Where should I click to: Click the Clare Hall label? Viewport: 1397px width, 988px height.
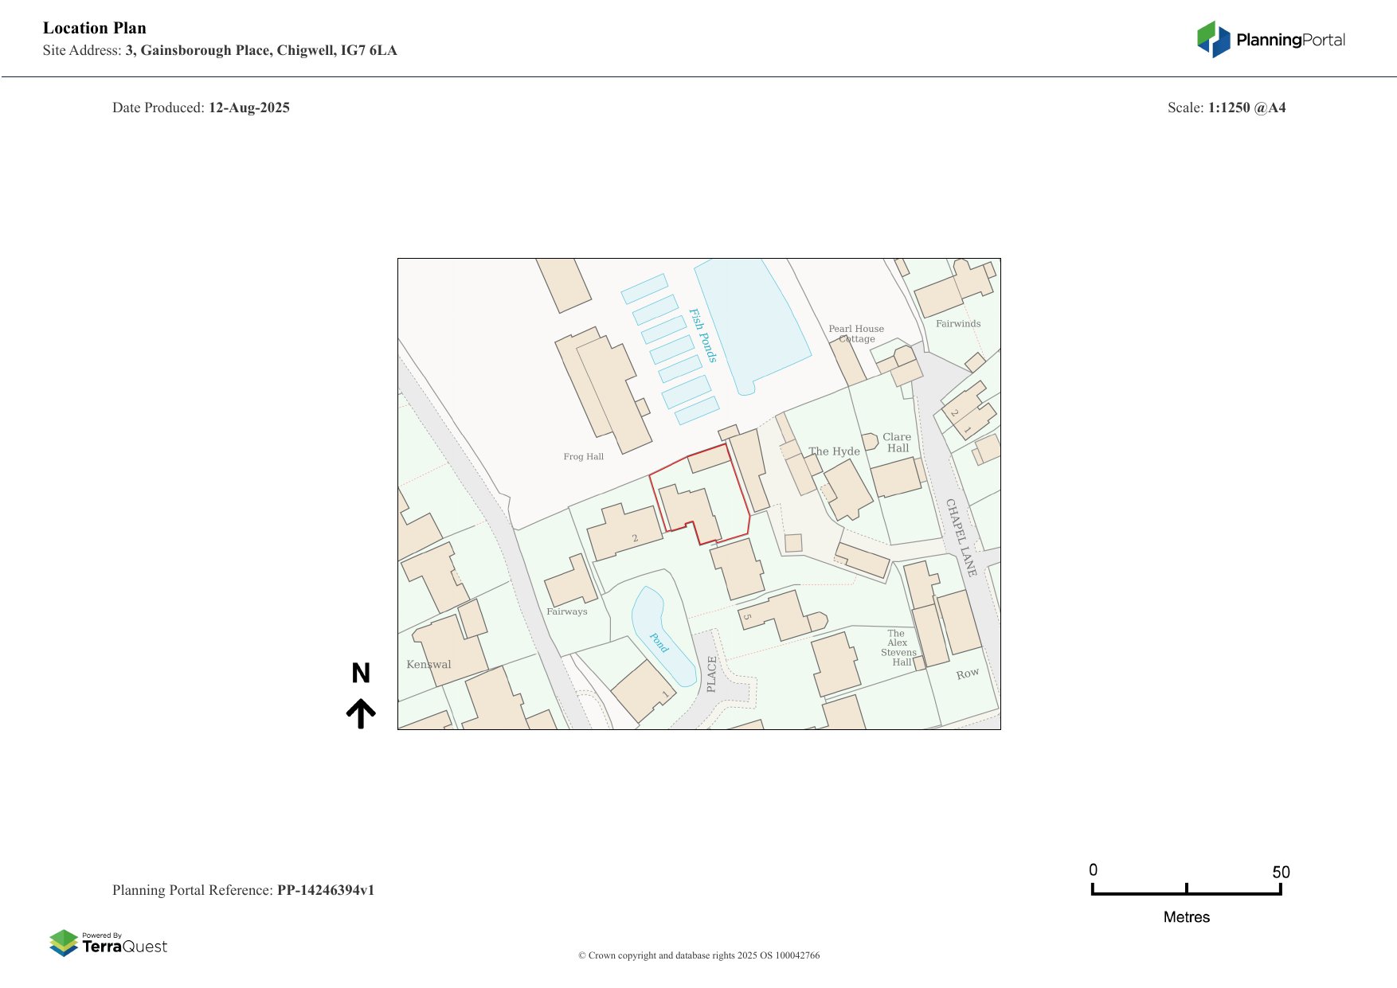click(897, 443)
